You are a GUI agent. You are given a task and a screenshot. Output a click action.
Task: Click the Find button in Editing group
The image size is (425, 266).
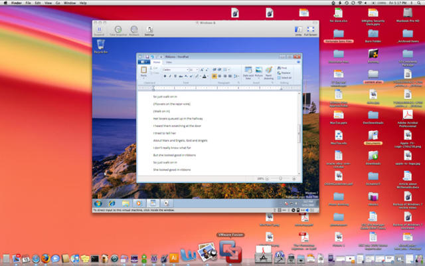click(283, 68)
